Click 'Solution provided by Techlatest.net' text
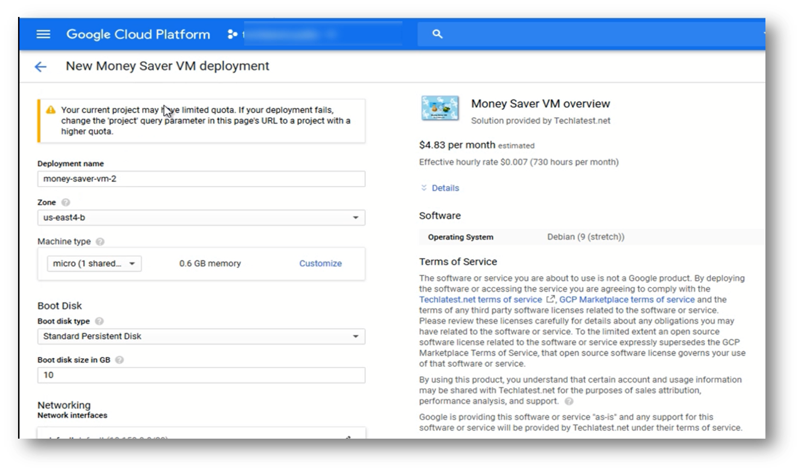 (541, 121)
